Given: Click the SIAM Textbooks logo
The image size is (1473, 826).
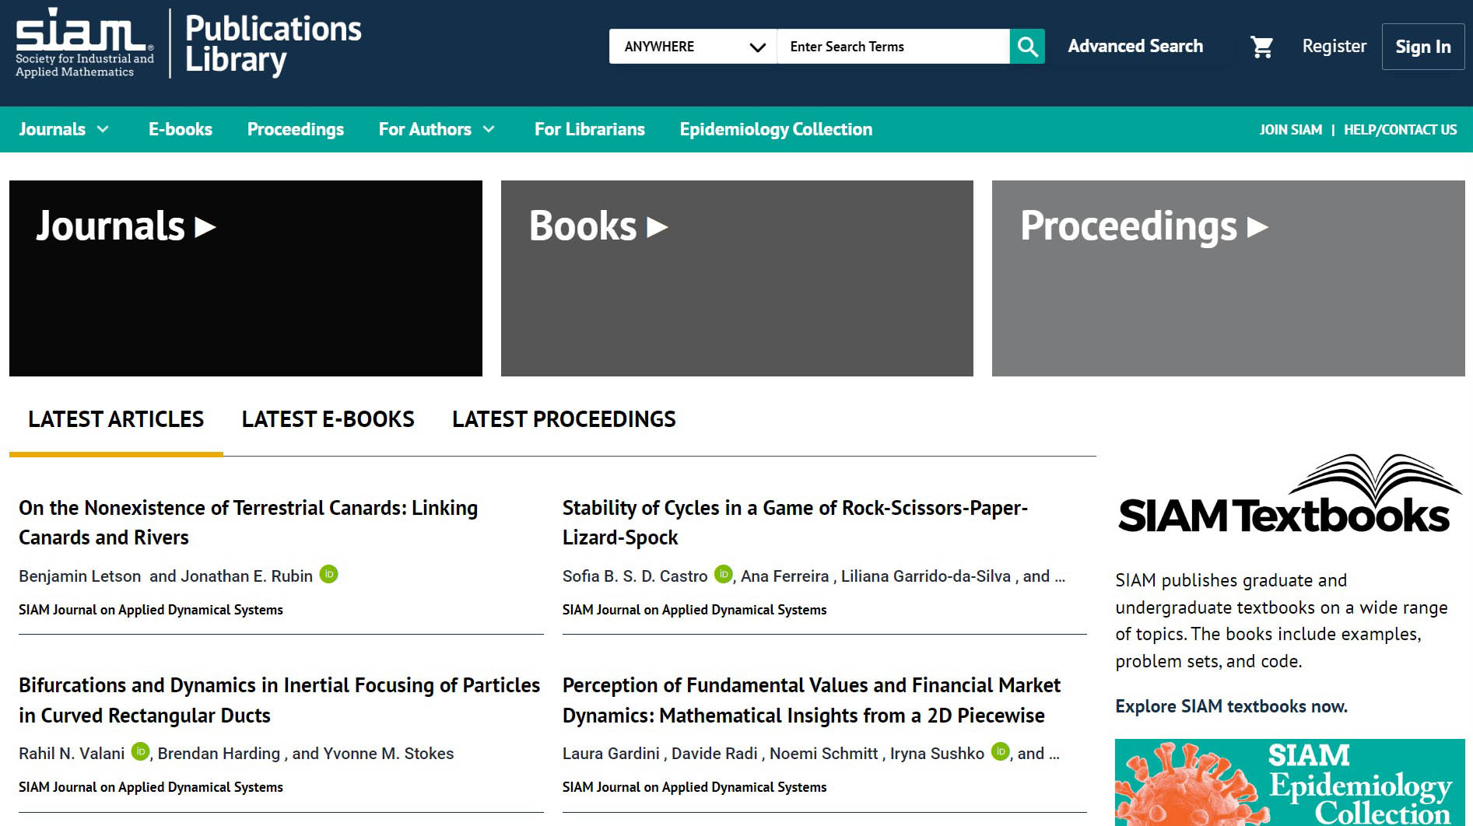Looking at the screenshot, I should click(1289, 495).
